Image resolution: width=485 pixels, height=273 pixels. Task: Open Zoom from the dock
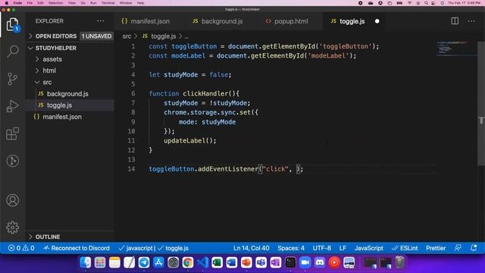tap(305, 262)
